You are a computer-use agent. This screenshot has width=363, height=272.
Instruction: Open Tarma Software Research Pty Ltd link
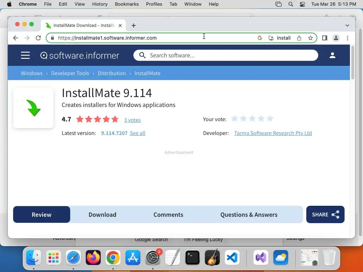click(x=273, y=133)
